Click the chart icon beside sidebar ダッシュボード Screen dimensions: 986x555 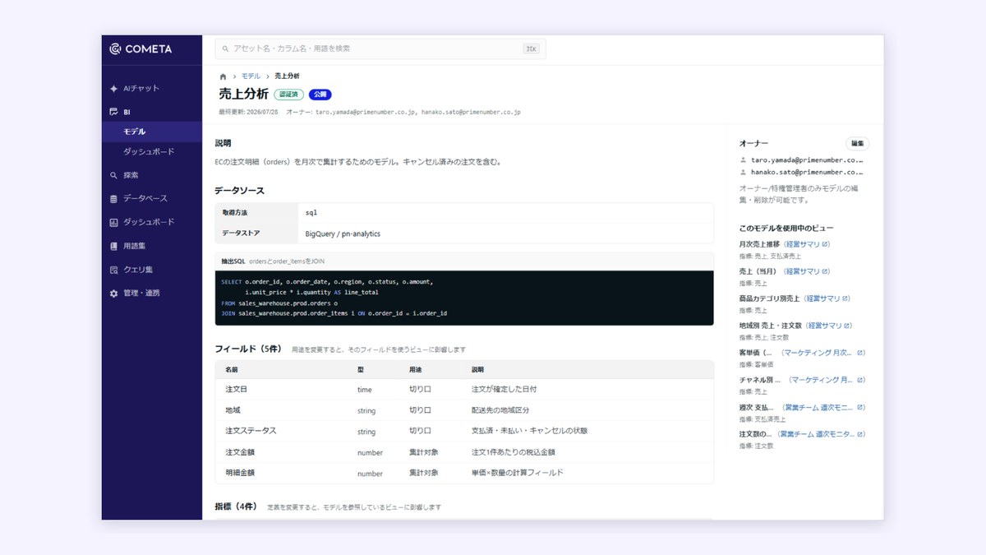pos(114,222)
